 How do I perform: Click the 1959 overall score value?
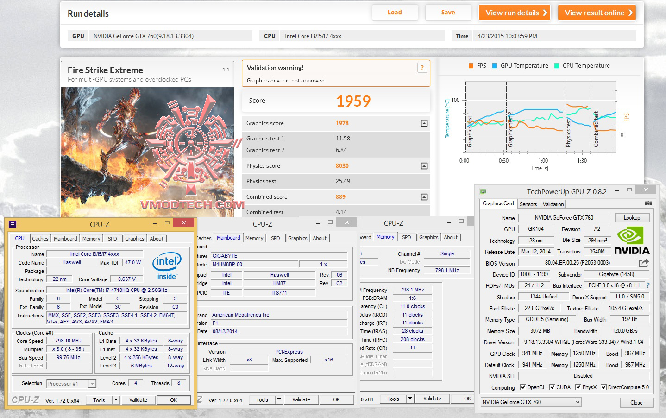pos(353,101)
